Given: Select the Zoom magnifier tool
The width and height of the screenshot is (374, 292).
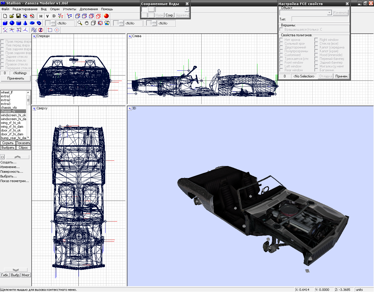Looking at the screenshot, I should [79, 23].
